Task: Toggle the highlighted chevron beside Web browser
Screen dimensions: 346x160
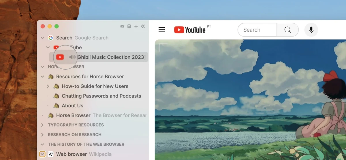Action: pos(42,154)
